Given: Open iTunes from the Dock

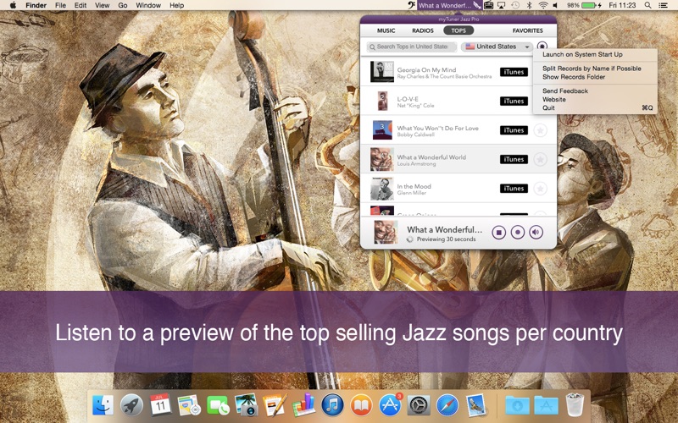Looking at the screenshot, I should pos(332,405).
